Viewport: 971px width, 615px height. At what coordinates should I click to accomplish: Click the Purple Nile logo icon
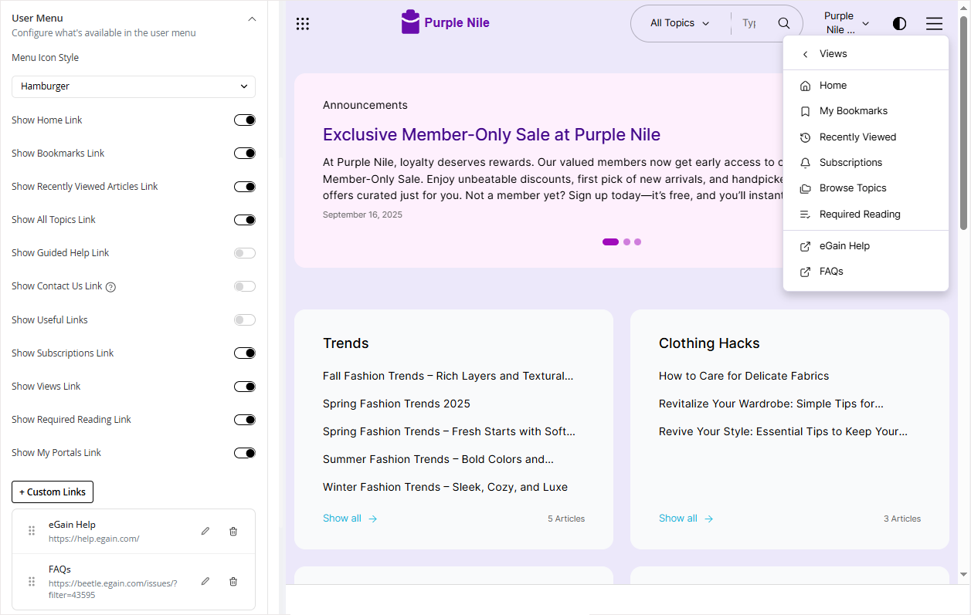(x=409, y=22)
